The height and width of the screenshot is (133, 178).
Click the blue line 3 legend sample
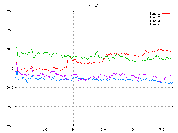(166, 21)
